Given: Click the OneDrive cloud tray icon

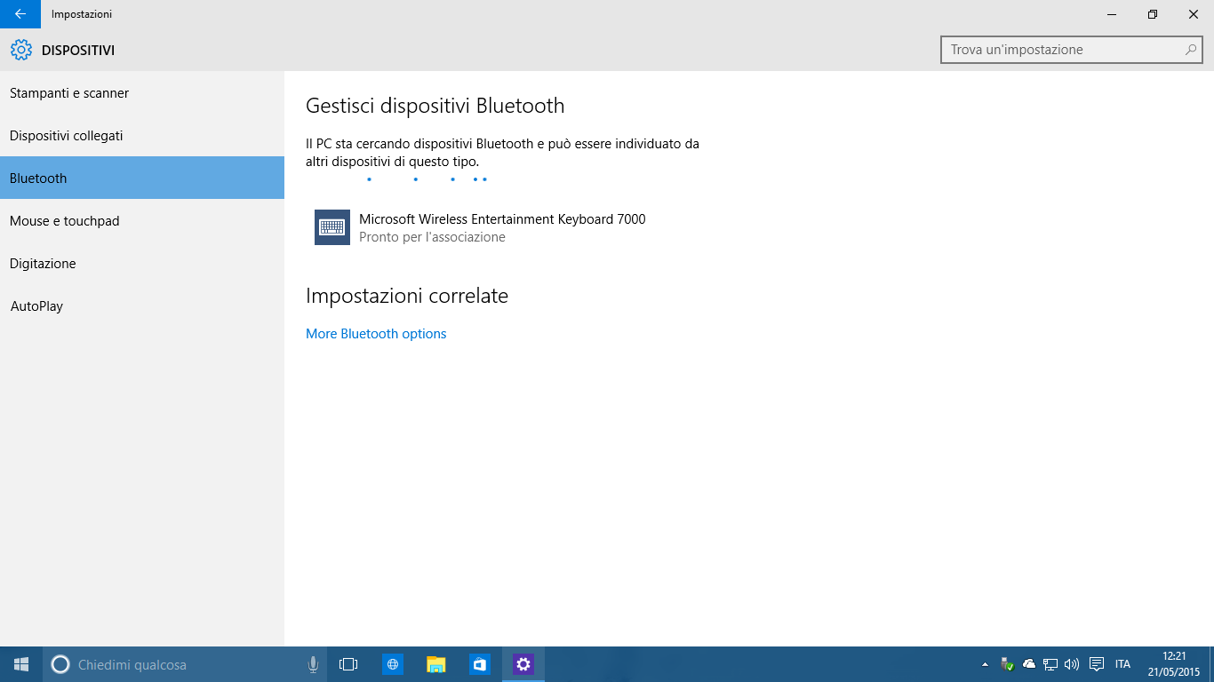Looking at the screenshot, I should [x=1029, y=664].
